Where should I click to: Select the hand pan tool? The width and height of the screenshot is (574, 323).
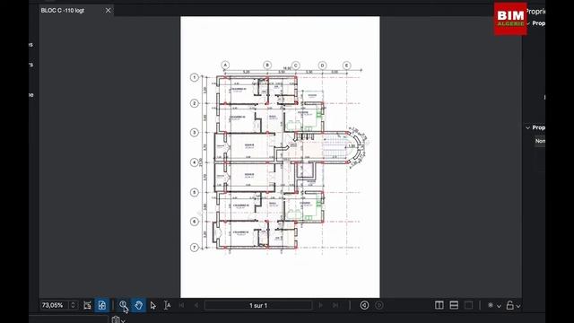[138, 305]
